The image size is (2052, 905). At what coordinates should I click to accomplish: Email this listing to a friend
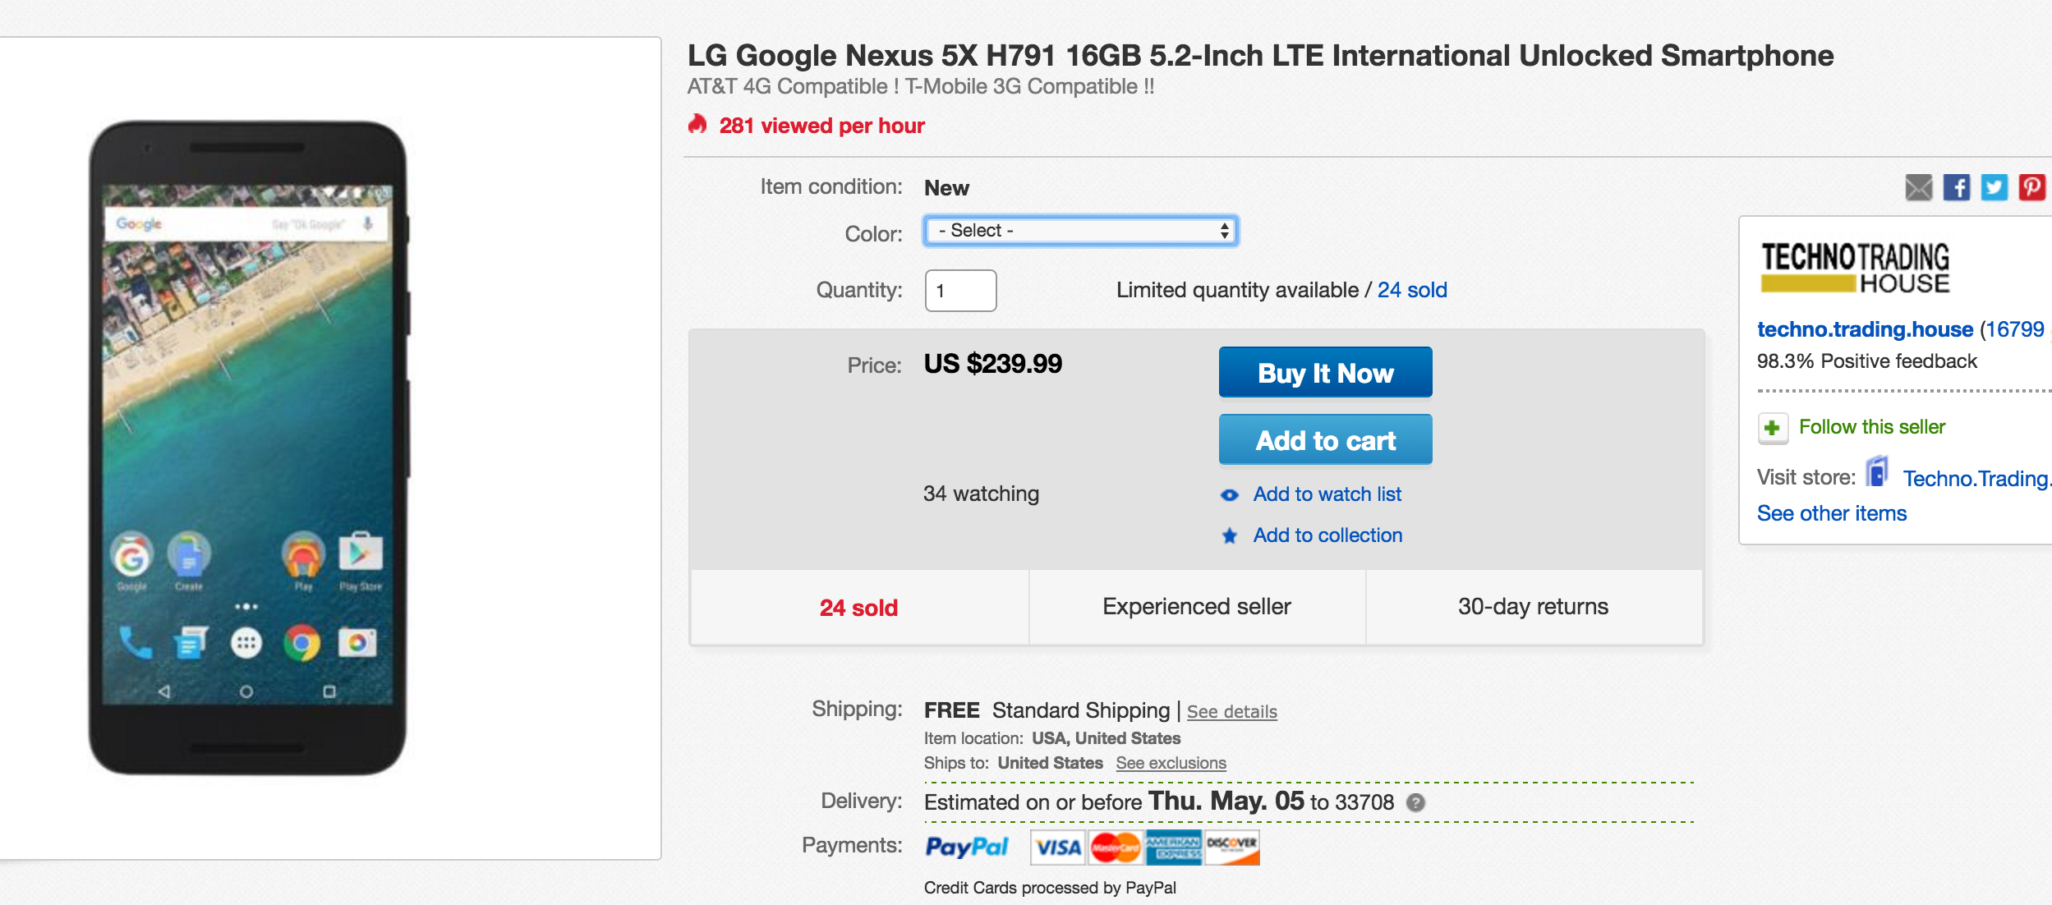[x=1918, y=187]
